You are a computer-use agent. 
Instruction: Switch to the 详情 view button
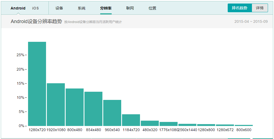(260, 8)
